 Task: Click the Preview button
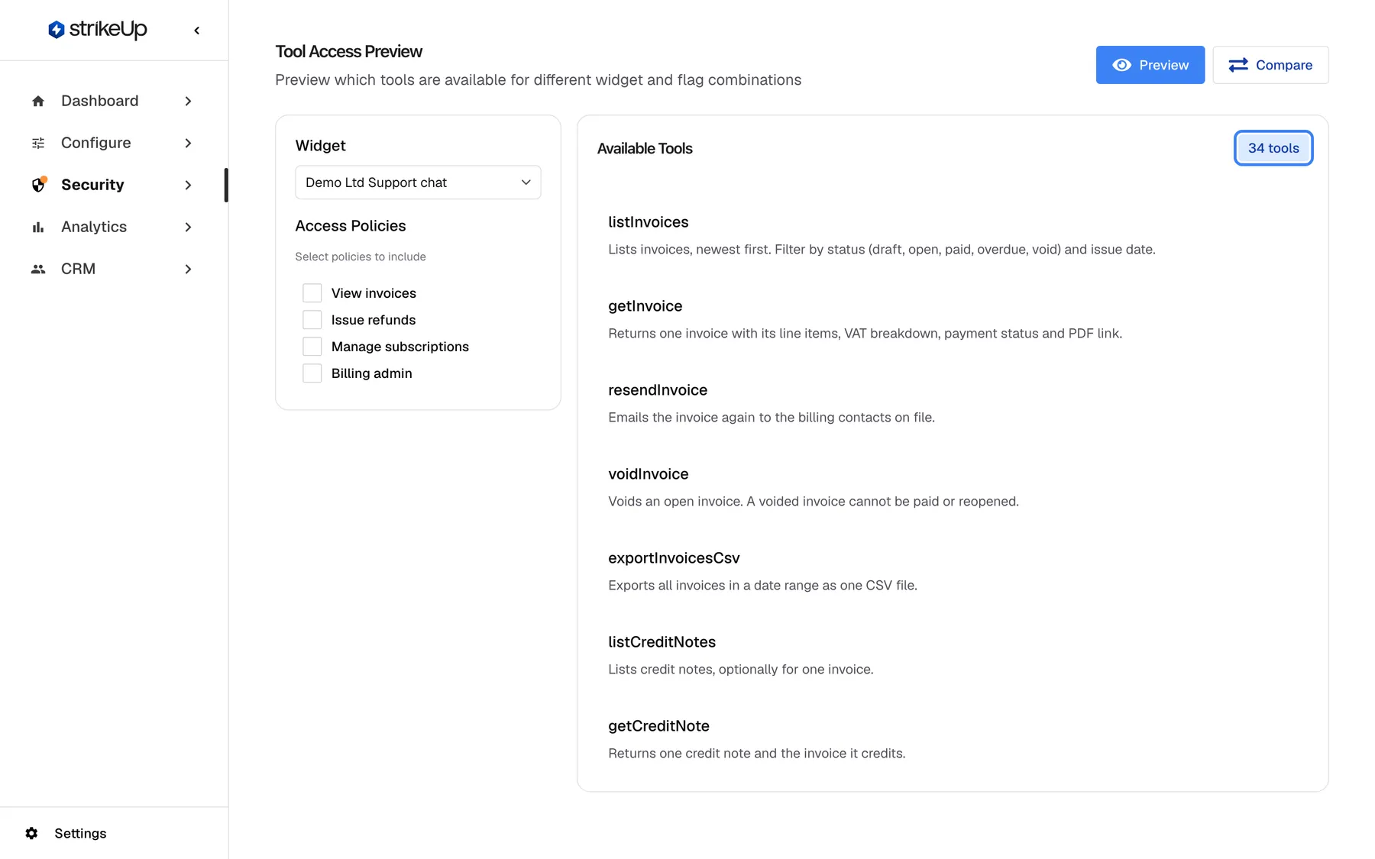1150,65
